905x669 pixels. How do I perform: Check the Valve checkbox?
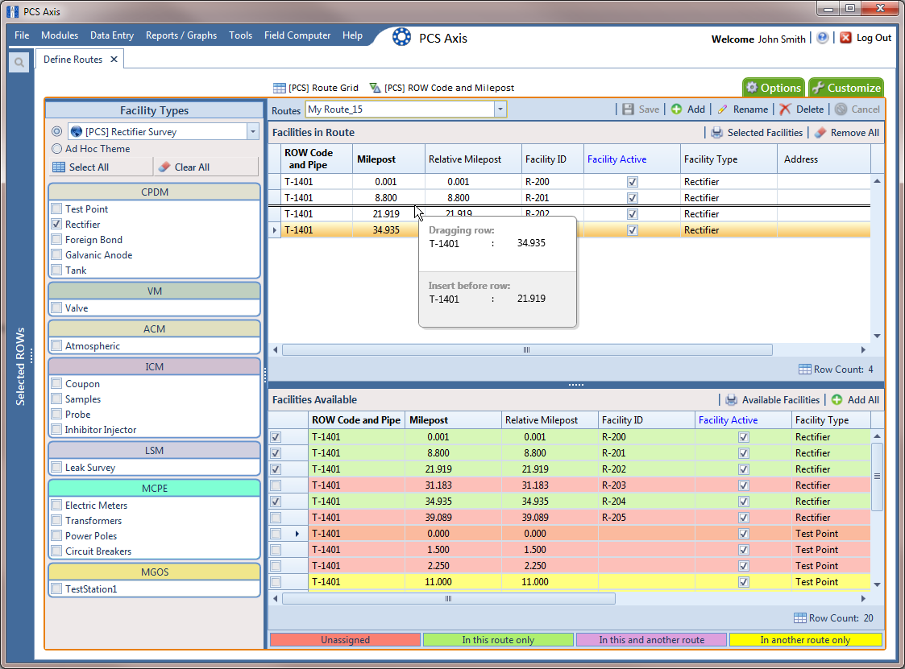point(56,308)
